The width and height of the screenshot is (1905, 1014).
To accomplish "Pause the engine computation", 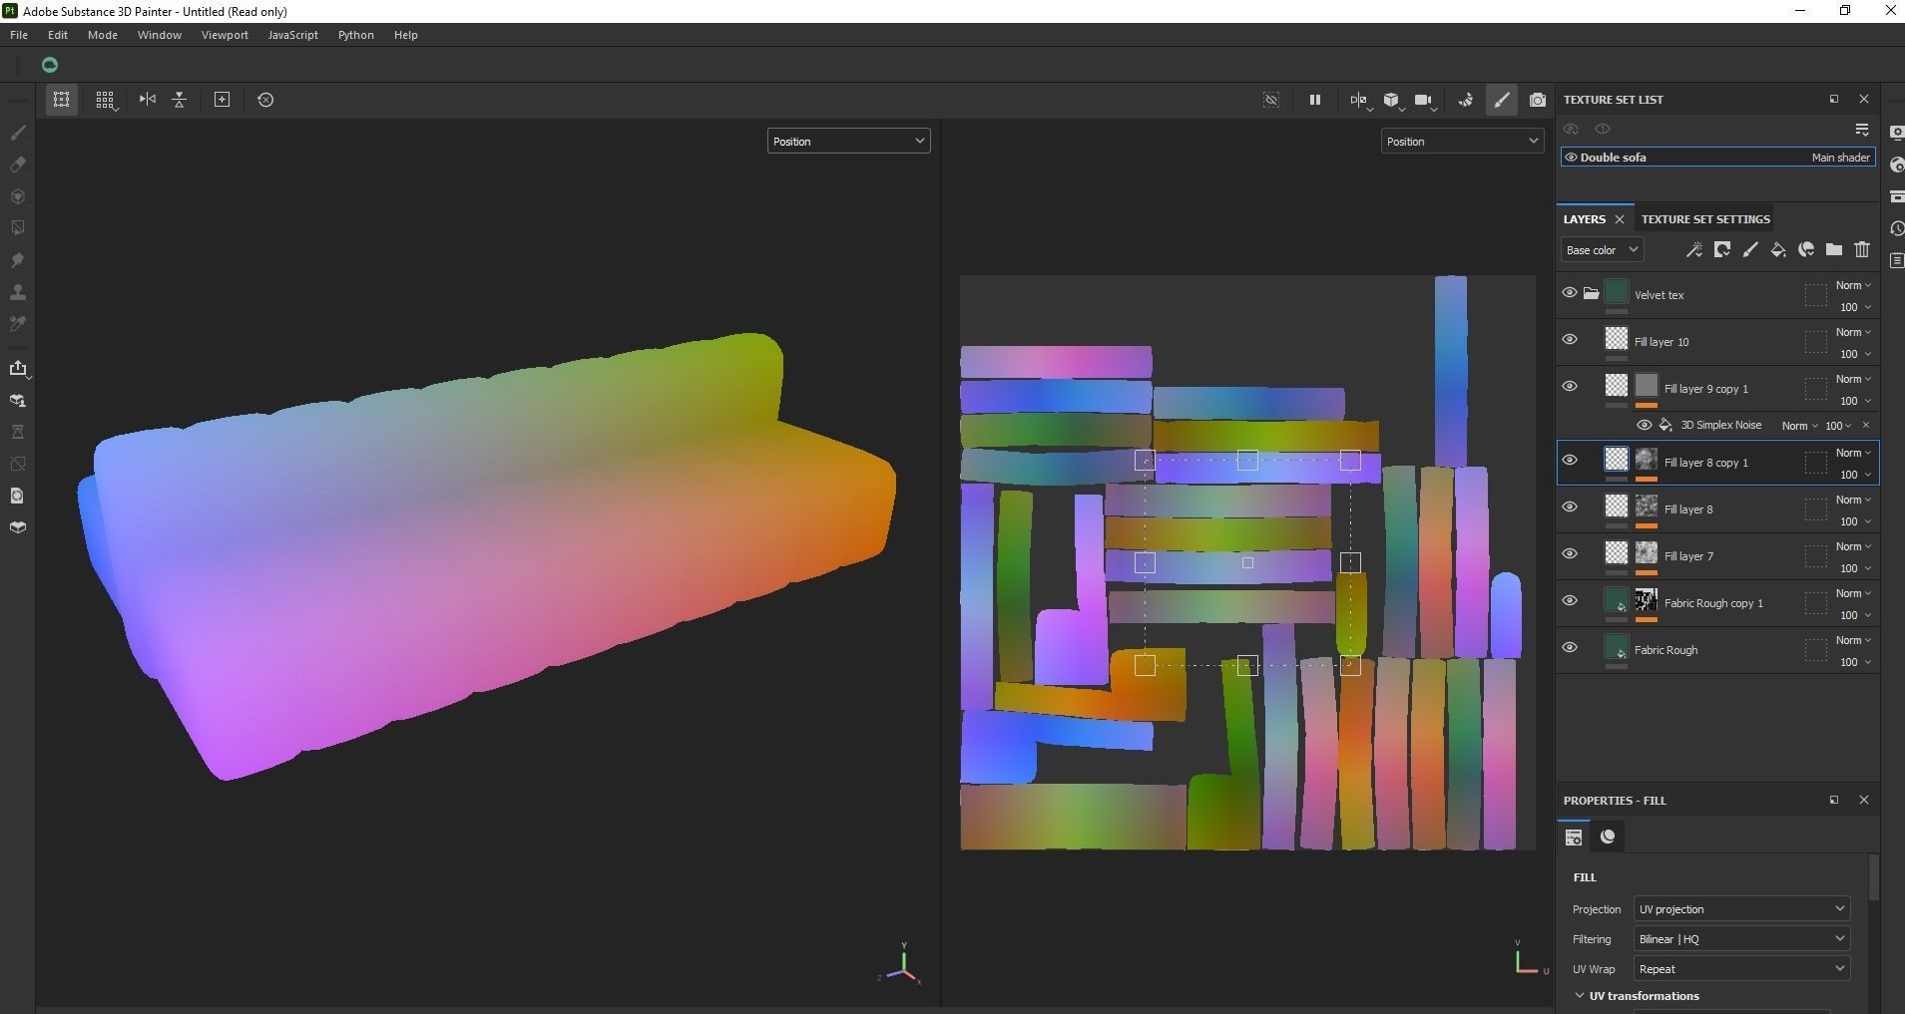I will pyautogui.click(x=1315, y=100).
